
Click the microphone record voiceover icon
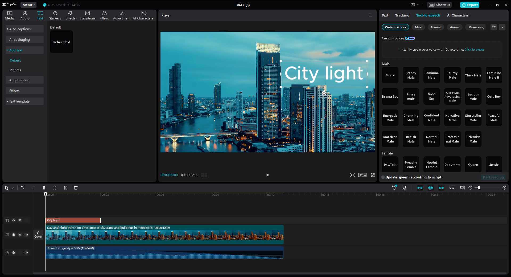(x=405, y=188)
